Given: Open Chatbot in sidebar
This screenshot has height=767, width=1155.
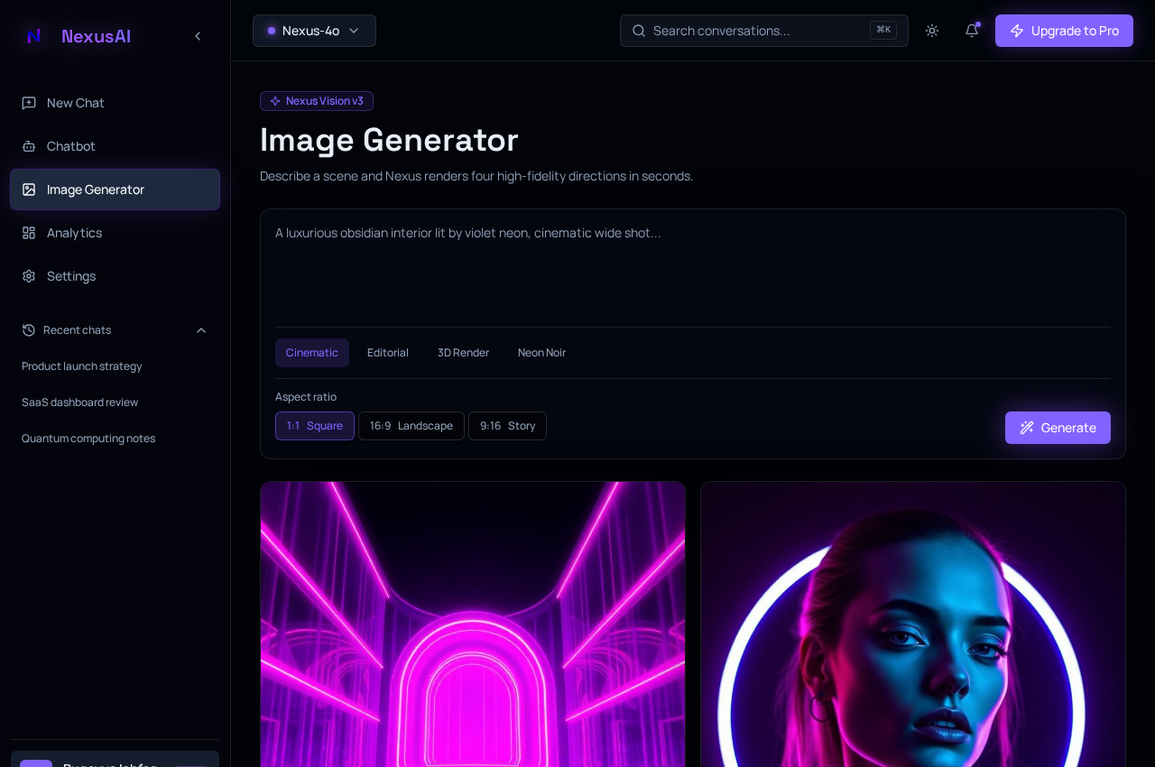Looking at the screenshot, I should tap(115, 146).
